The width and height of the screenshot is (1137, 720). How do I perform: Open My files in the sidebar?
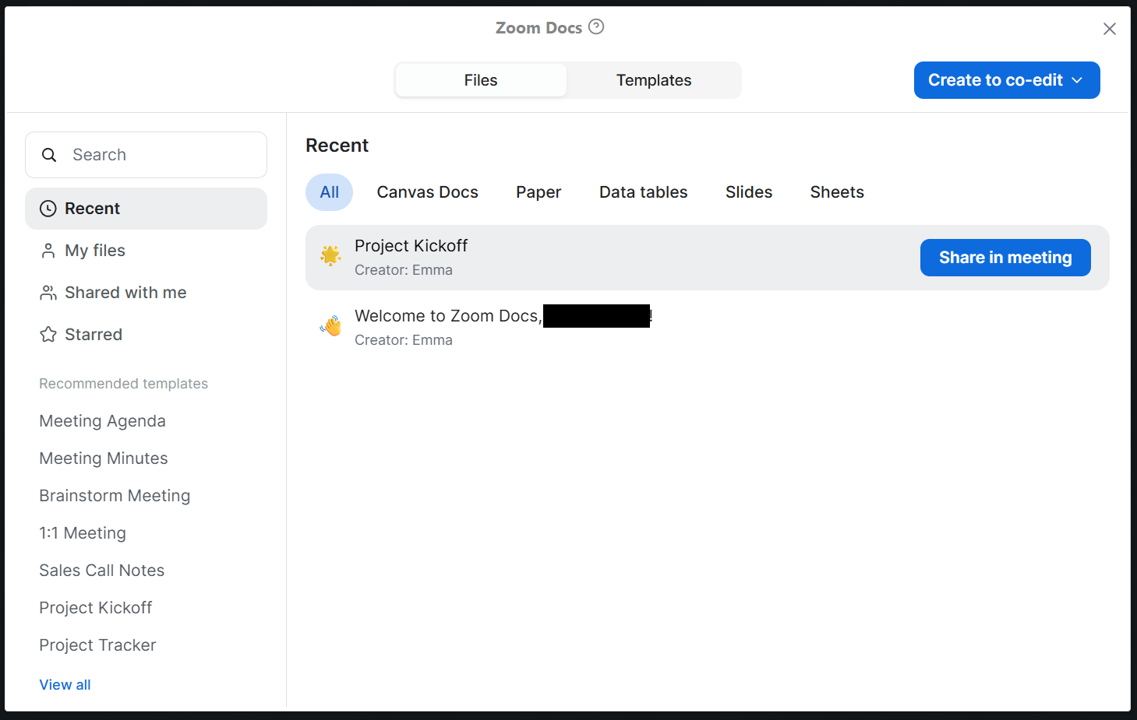(x=146, y=251)
